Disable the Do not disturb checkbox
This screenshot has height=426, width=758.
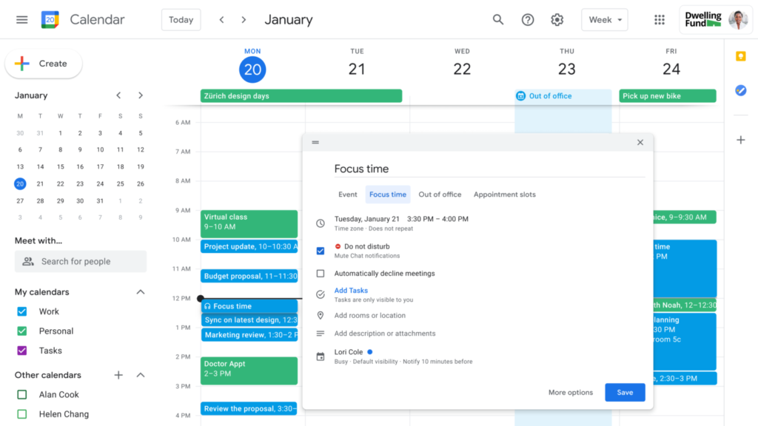coord(320,250)
